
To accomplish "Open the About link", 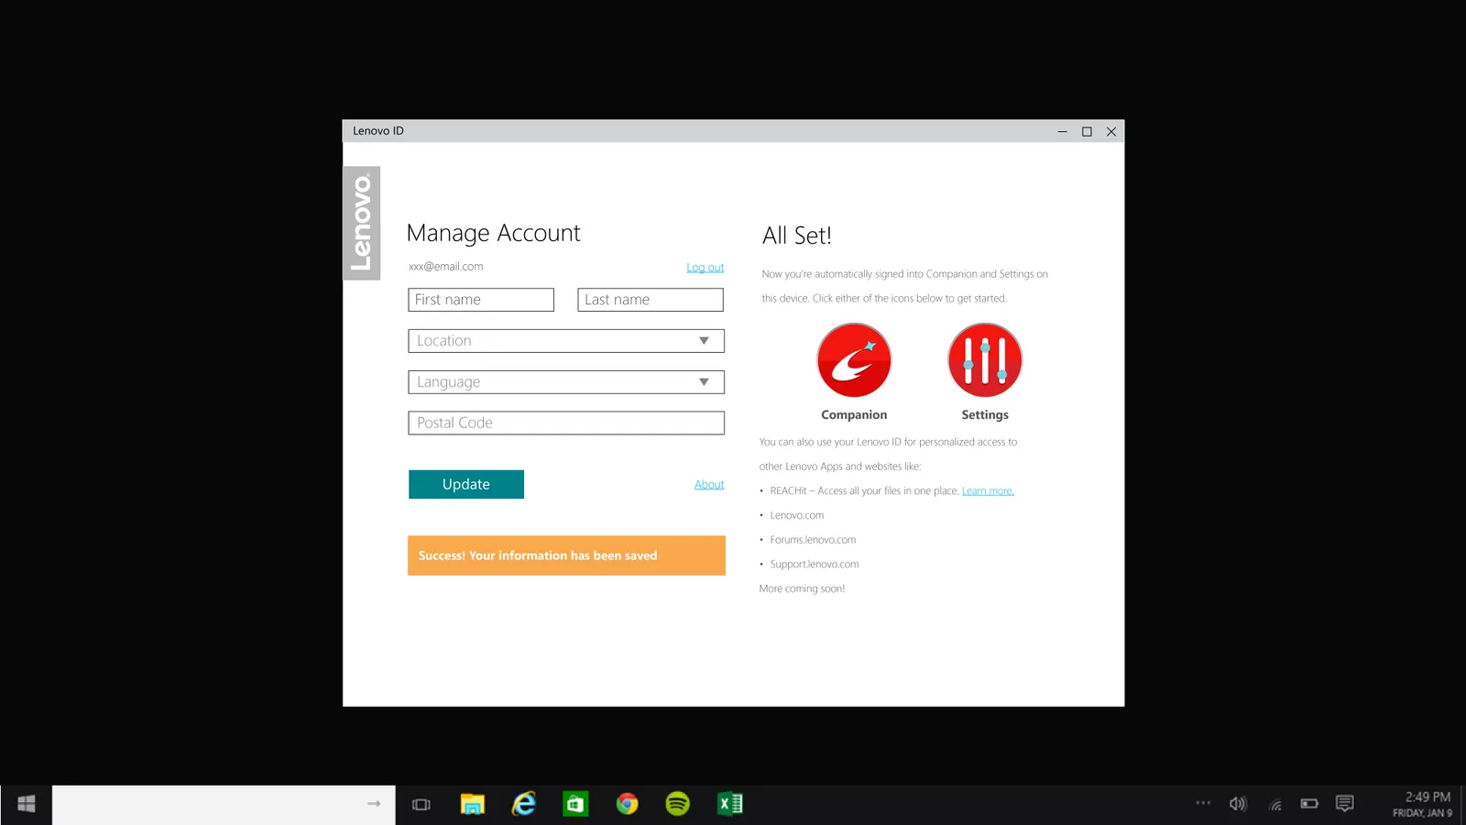I will [x=709, y=484].
